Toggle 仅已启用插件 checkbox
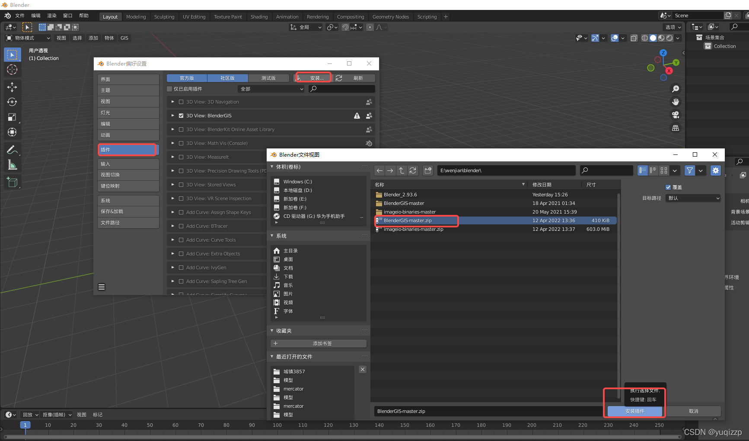Screen dimensions: 749x441 (x=169, y=89)
